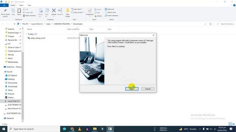Click Next in Welcome dialog
Image resolution: width=236 pixels, height=132 pixels.
pyautogui.click(x=132, y=89)
